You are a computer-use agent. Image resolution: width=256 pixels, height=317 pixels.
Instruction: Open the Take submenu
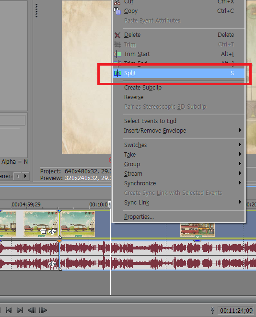point(178,155)
